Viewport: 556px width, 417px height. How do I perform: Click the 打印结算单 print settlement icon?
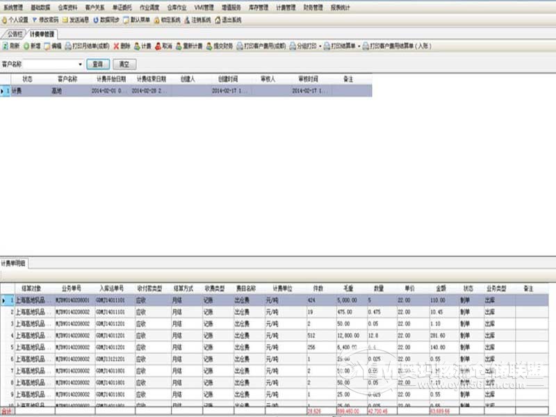coord(327,46)
